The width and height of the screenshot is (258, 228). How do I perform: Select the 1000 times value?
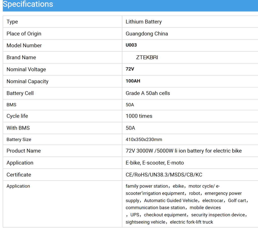[x=139, y=116]
